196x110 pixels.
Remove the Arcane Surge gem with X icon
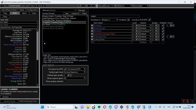[92, 28]
